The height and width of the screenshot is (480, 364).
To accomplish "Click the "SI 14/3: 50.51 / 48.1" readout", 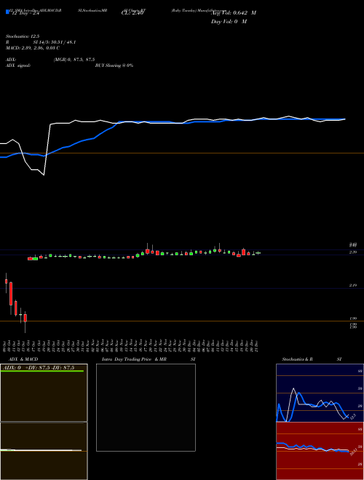I will (55, 42).
